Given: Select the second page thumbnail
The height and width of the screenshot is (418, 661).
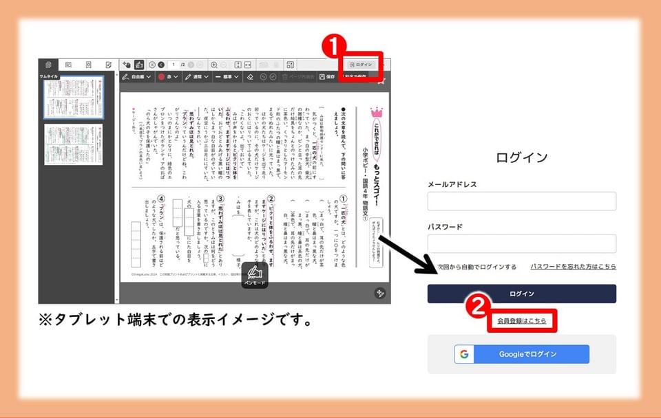Looking at the screenshot, I should pyautogui.click(x=74, y=144).
